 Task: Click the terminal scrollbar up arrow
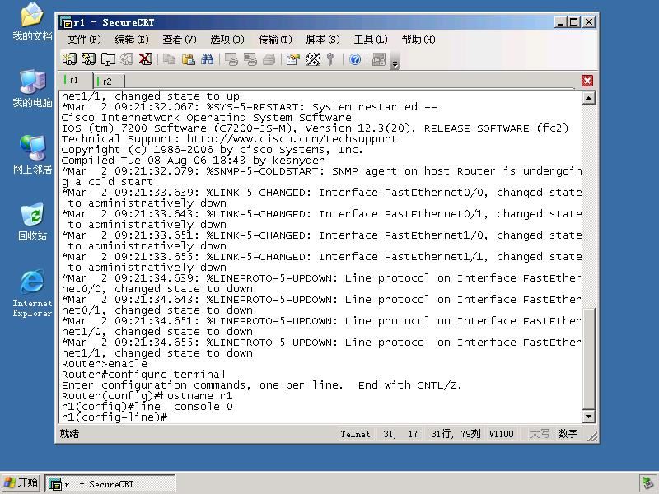588,98
